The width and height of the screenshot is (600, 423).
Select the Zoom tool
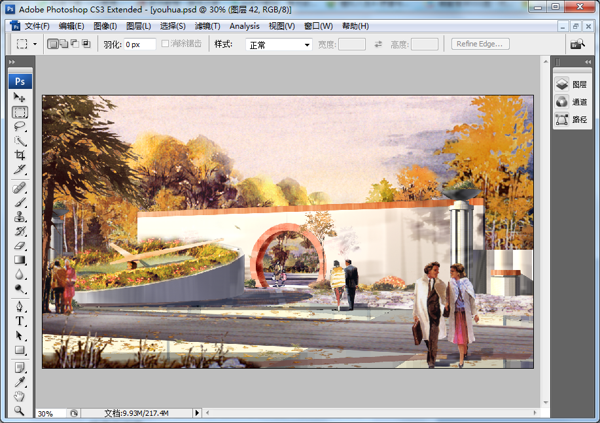pyautogui.click(x=20, y=411)
